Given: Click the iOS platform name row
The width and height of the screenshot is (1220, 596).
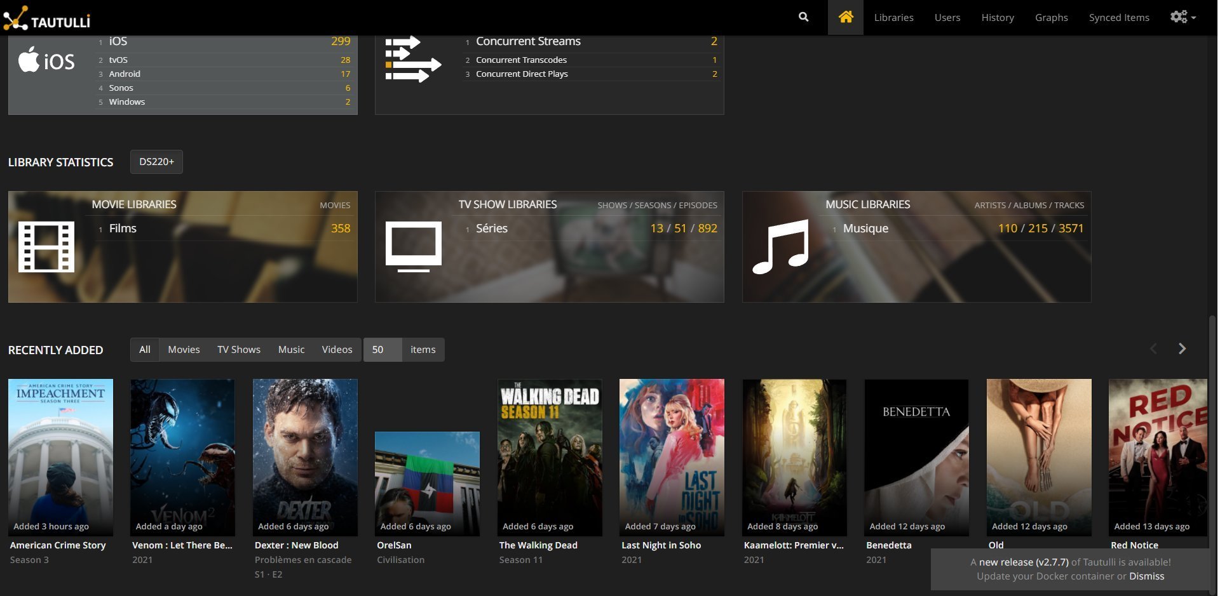Looking at the screenshot, I should coord(224,42).
